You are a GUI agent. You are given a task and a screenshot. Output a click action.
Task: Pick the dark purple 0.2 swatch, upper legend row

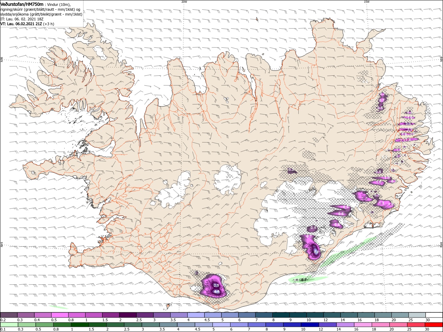tap(9, 315)
